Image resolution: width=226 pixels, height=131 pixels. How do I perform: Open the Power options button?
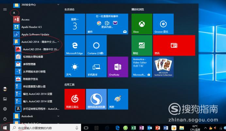point(5,119)
